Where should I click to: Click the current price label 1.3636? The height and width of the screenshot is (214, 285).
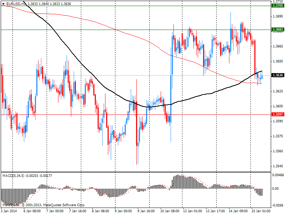[x=278, y=75]
